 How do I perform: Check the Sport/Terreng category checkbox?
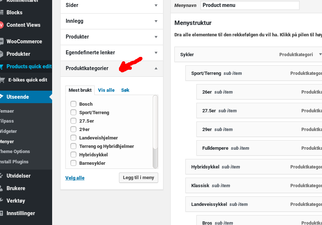pos(73,112)
